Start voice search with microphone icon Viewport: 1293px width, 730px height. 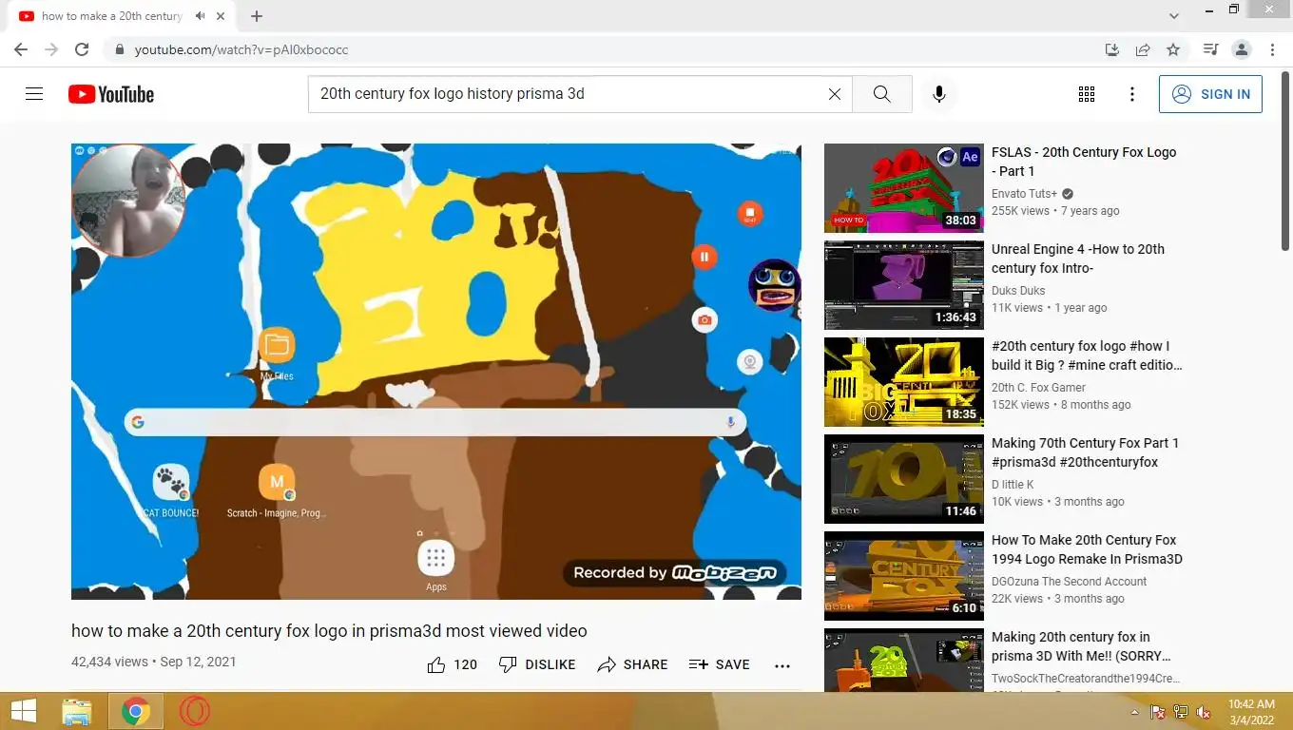tap(938, 94)
